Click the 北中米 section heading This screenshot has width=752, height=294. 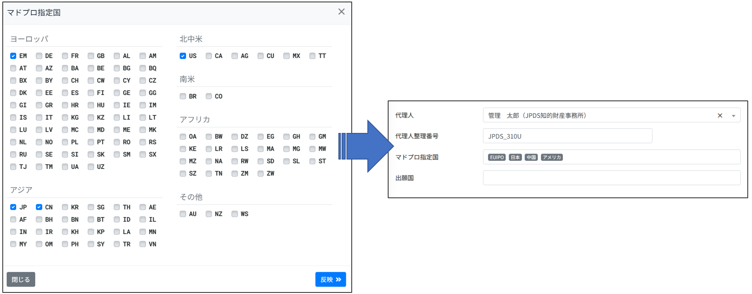click(191, 39)
